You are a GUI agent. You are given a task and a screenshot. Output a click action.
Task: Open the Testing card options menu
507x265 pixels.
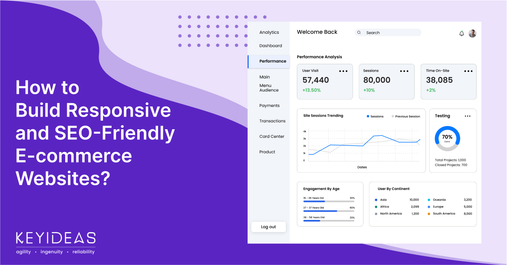pyautogui.click(x=467, y=116)
